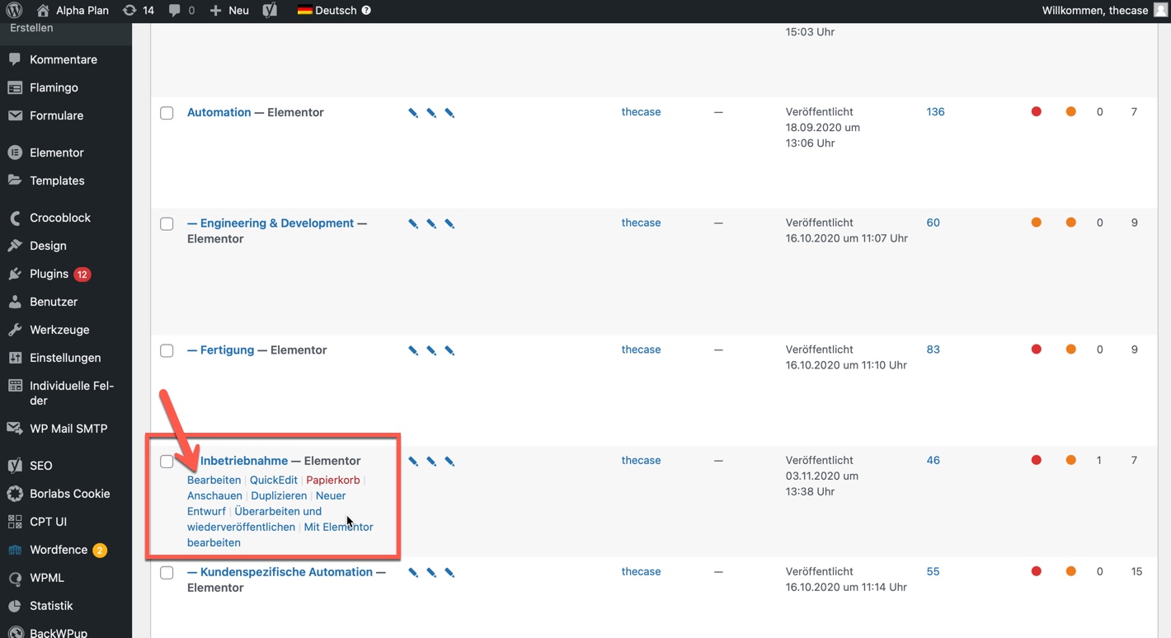Open the updates icon showing 14
1171x638 pixels.
(x=129, y=11)
